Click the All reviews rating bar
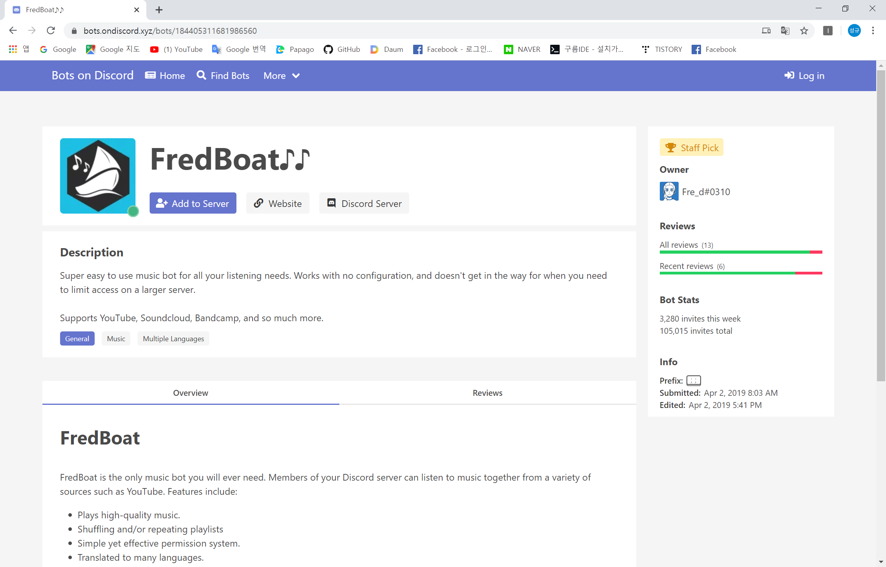The width and height of the screenshot is (886, 567). pyautogui.click(x=740, y=252)
